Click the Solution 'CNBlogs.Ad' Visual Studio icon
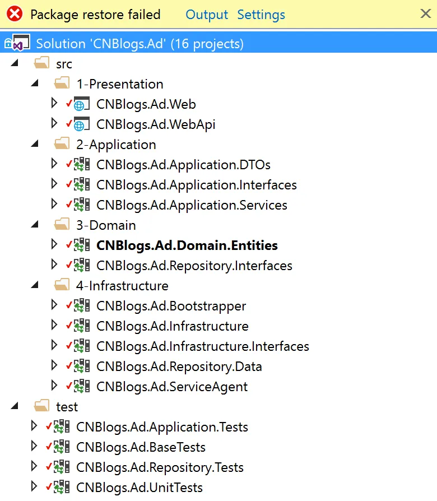This screenshot has width=437, height=501. [21, 44]
